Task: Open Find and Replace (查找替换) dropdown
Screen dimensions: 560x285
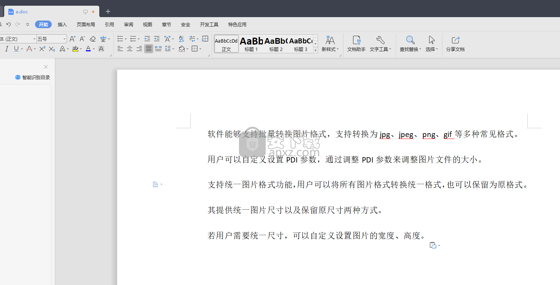Action: [410, 44]
